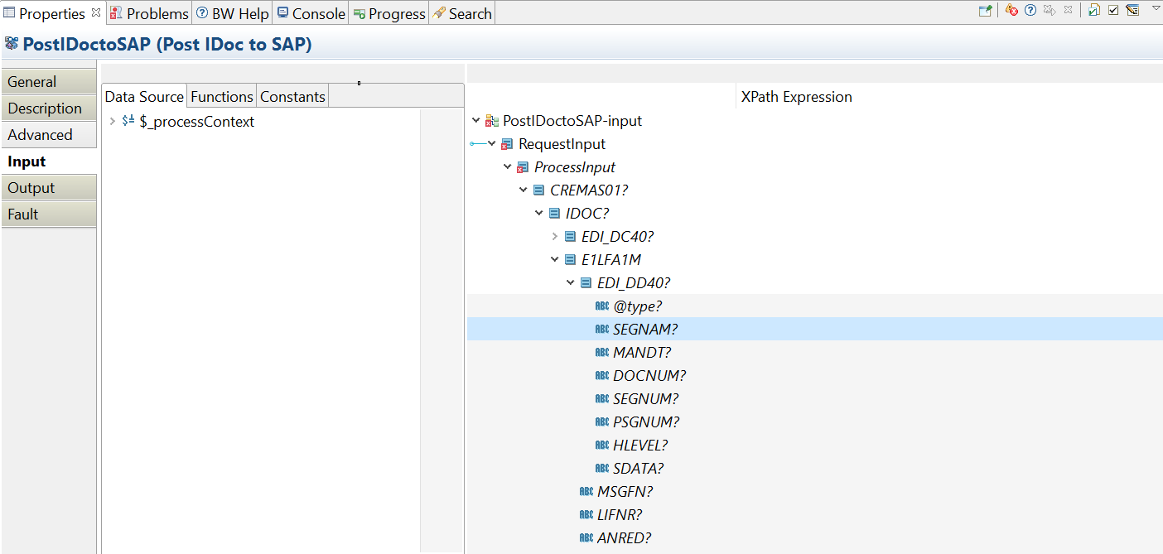Viewport: 1163px width, 554px height.
Task: Click the pencil edit list toolbar icon
Action: [1132, 11]
